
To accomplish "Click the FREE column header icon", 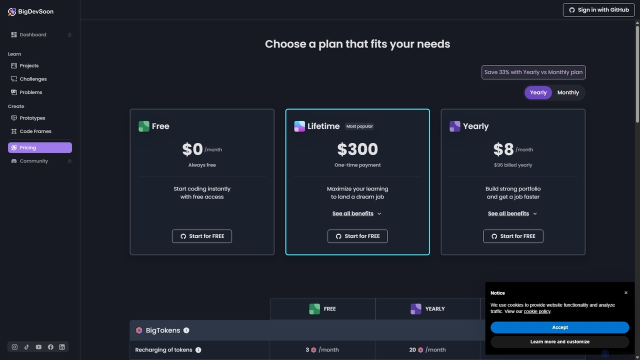I will [x=314, y=309].
